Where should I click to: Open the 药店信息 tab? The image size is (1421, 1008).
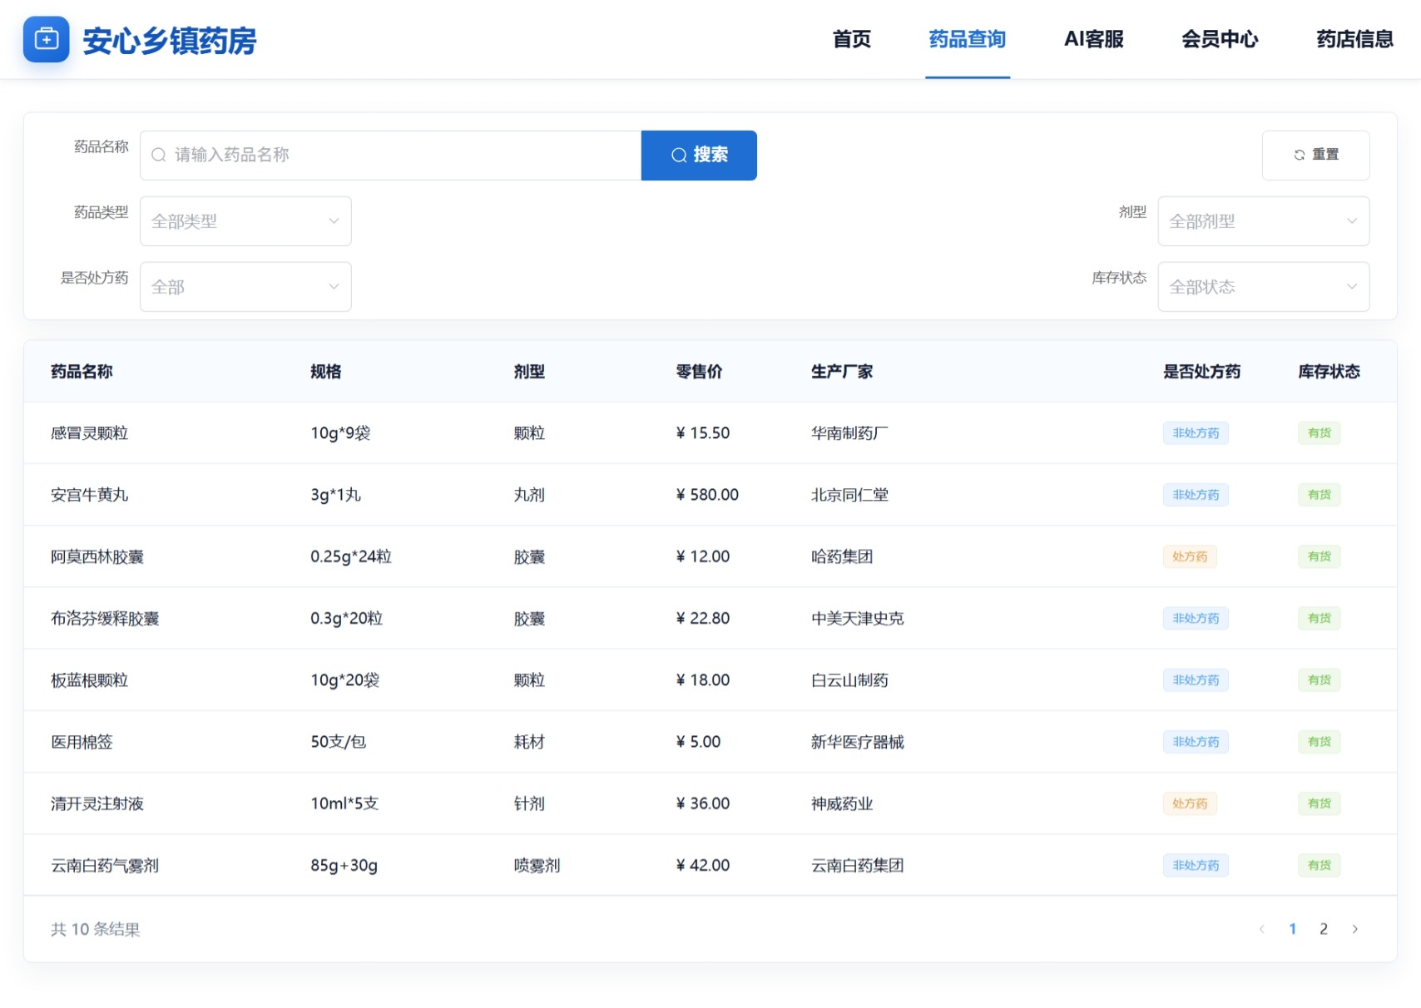click(x=1354, y=39)
